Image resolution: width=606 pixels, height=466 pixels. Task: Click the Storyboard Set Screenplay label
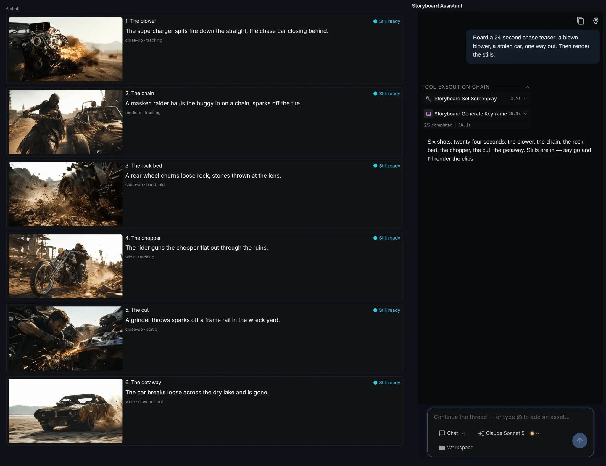point(465,99)
